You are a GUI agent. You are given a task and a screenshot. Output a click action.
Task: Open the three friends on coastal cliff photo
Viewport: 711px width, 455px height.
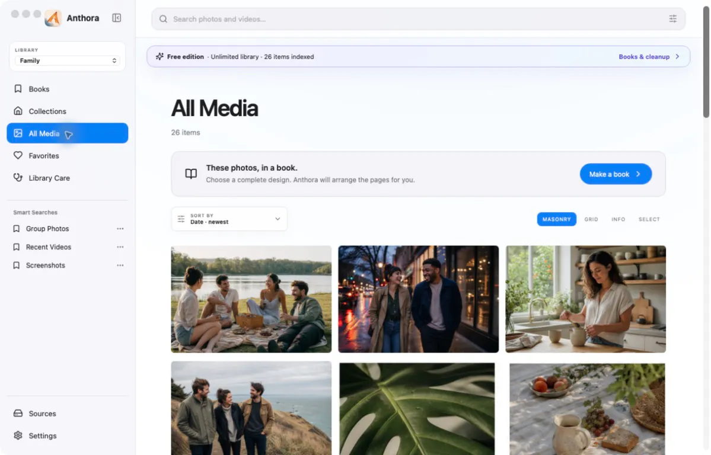251,408
